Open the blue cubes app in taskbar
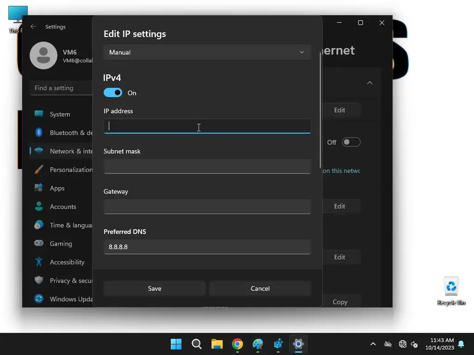The image size is (474, 355). click(x=278, y=344)
